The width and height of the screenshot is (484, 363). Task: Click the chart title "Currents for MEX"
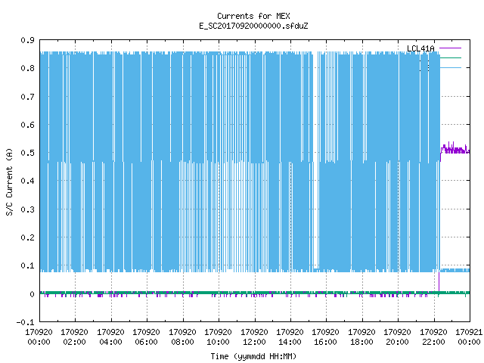pos(253,16)
